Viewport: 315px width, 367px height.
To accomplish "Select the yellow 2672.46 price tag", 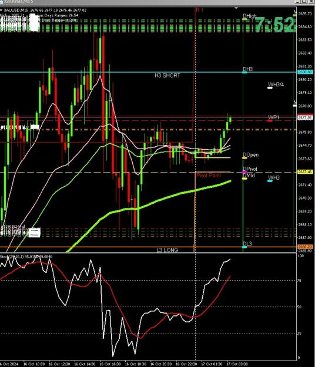I will (305, 172).
